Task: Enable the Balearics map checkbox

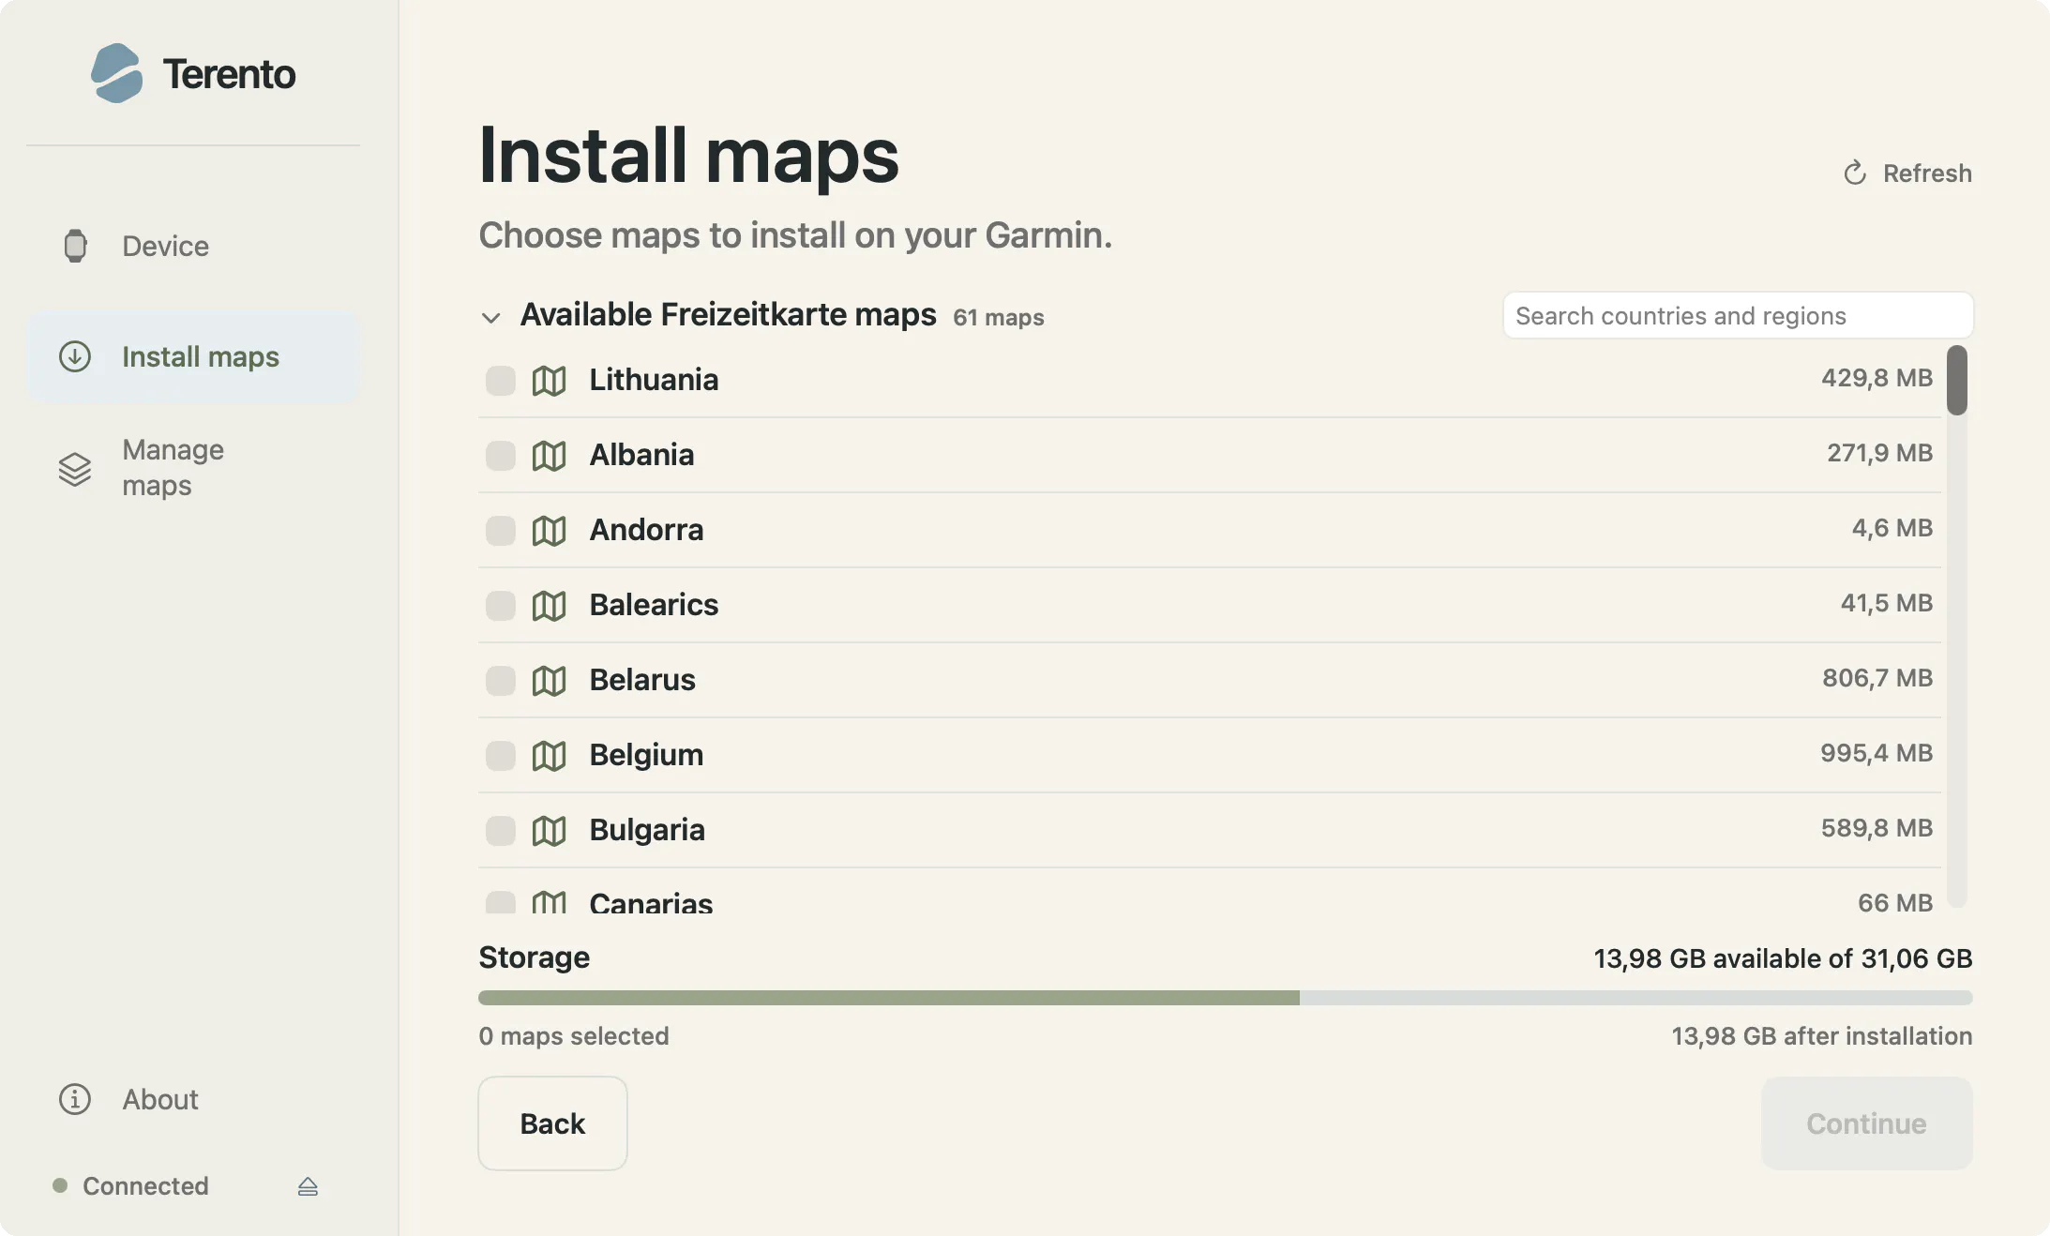Action: tap(501, 605)
